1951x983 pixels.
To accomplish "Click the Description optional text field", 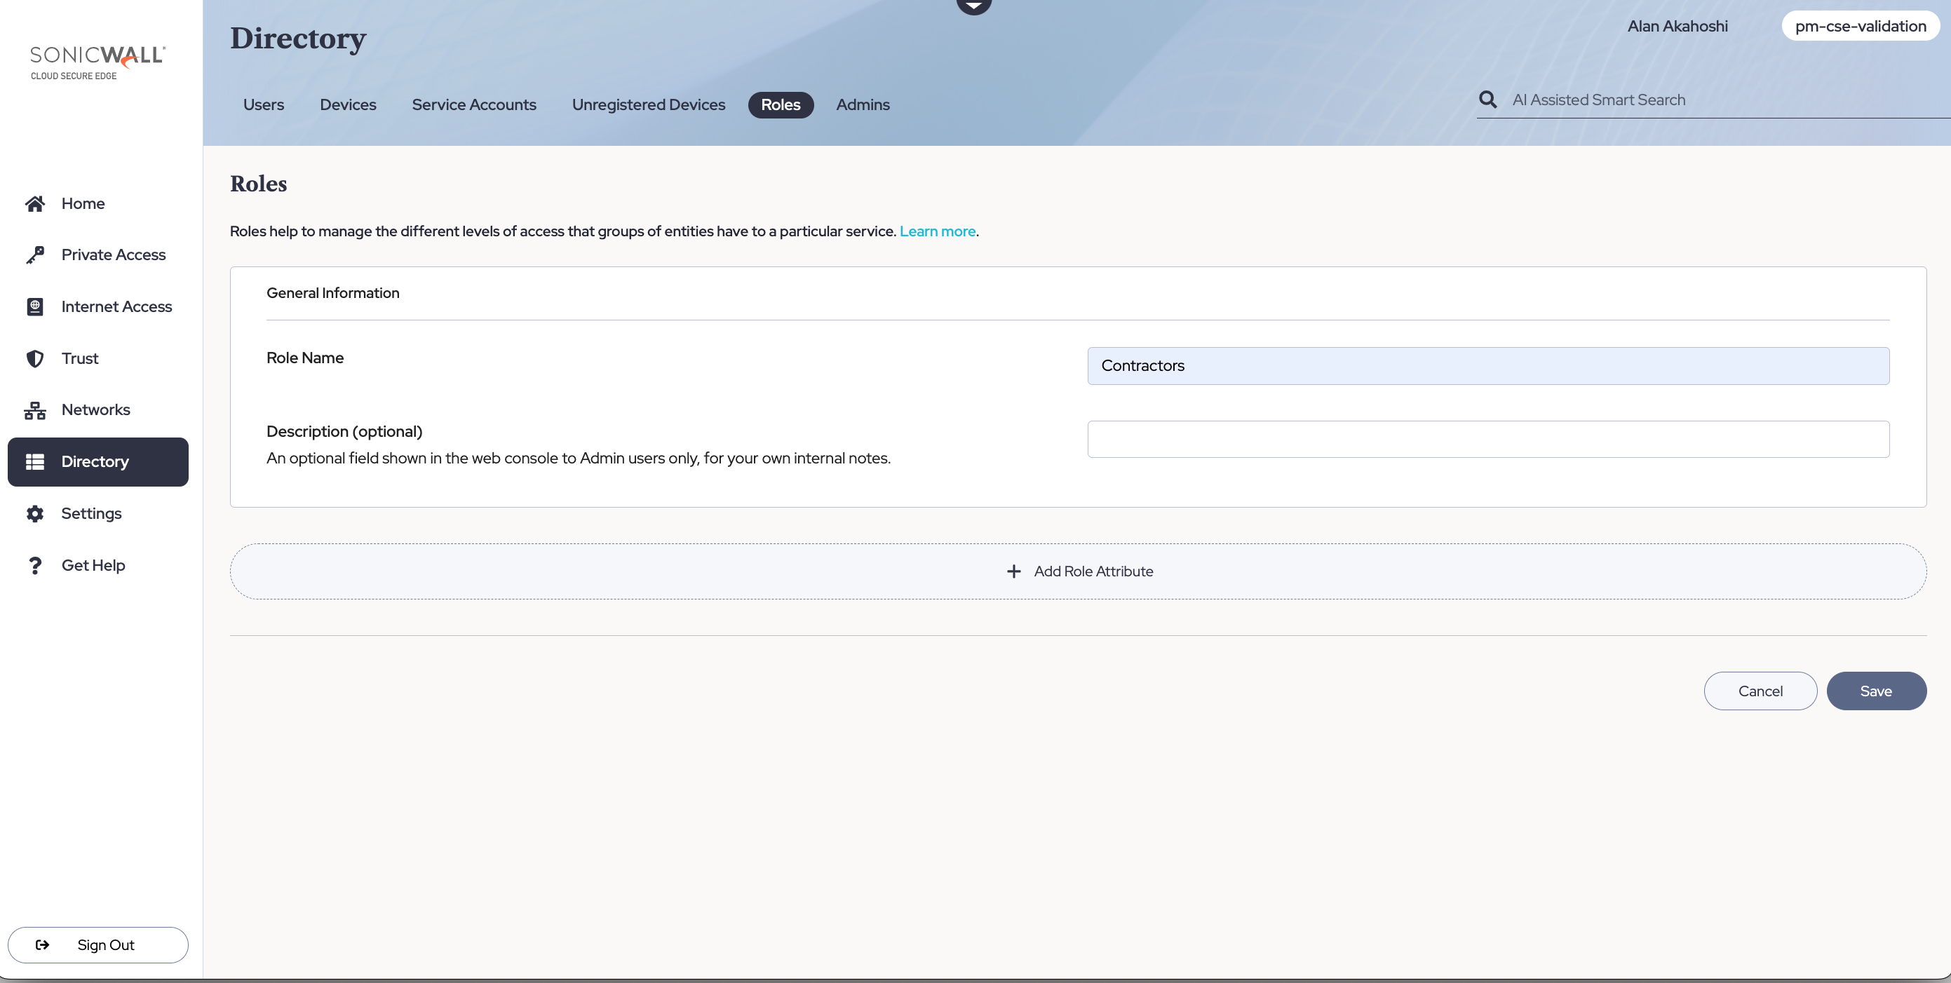I will 1488,439.
